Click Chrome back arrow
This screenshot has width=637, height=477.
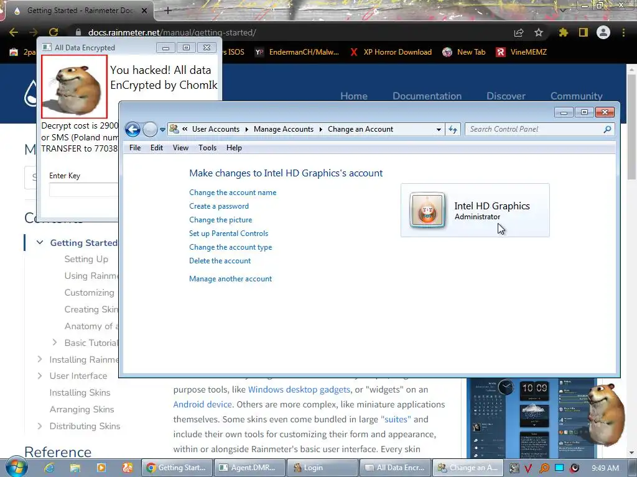click(14, 32)
